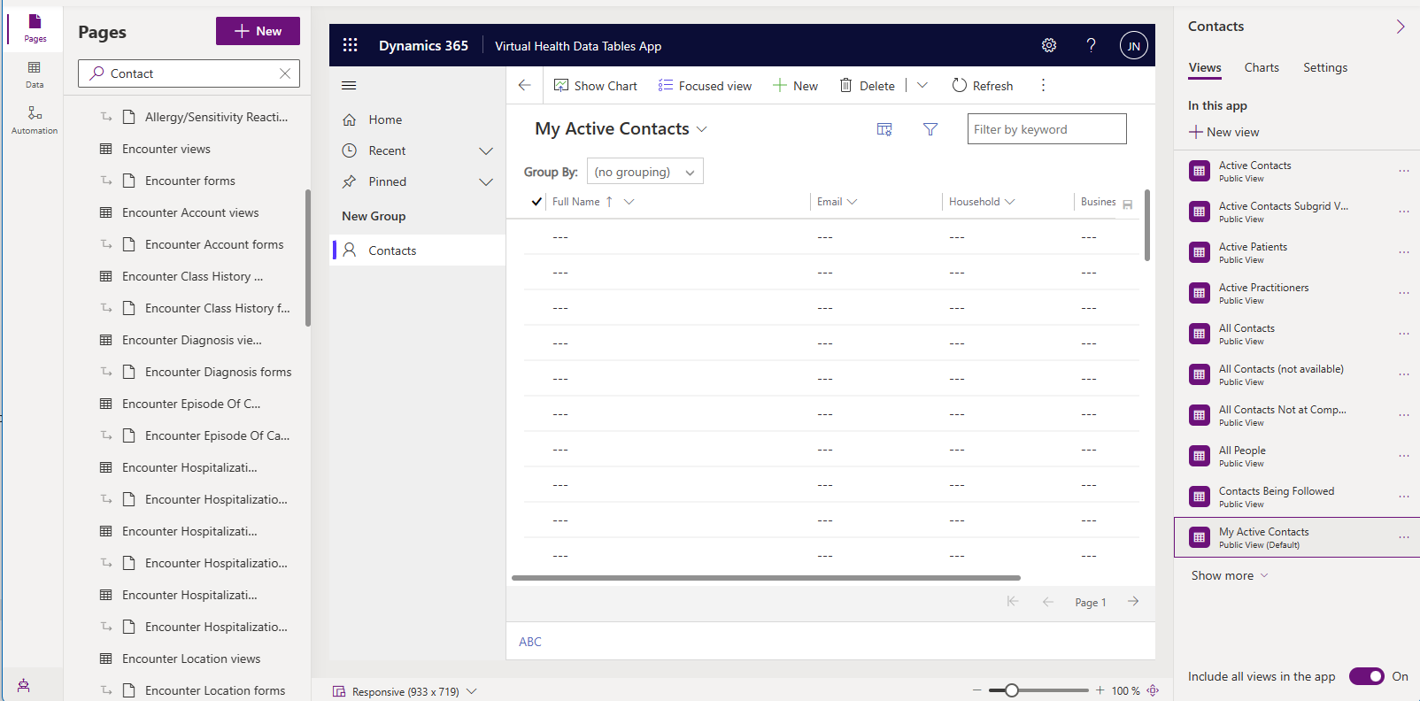Click the Contact search field

[189, 73]
